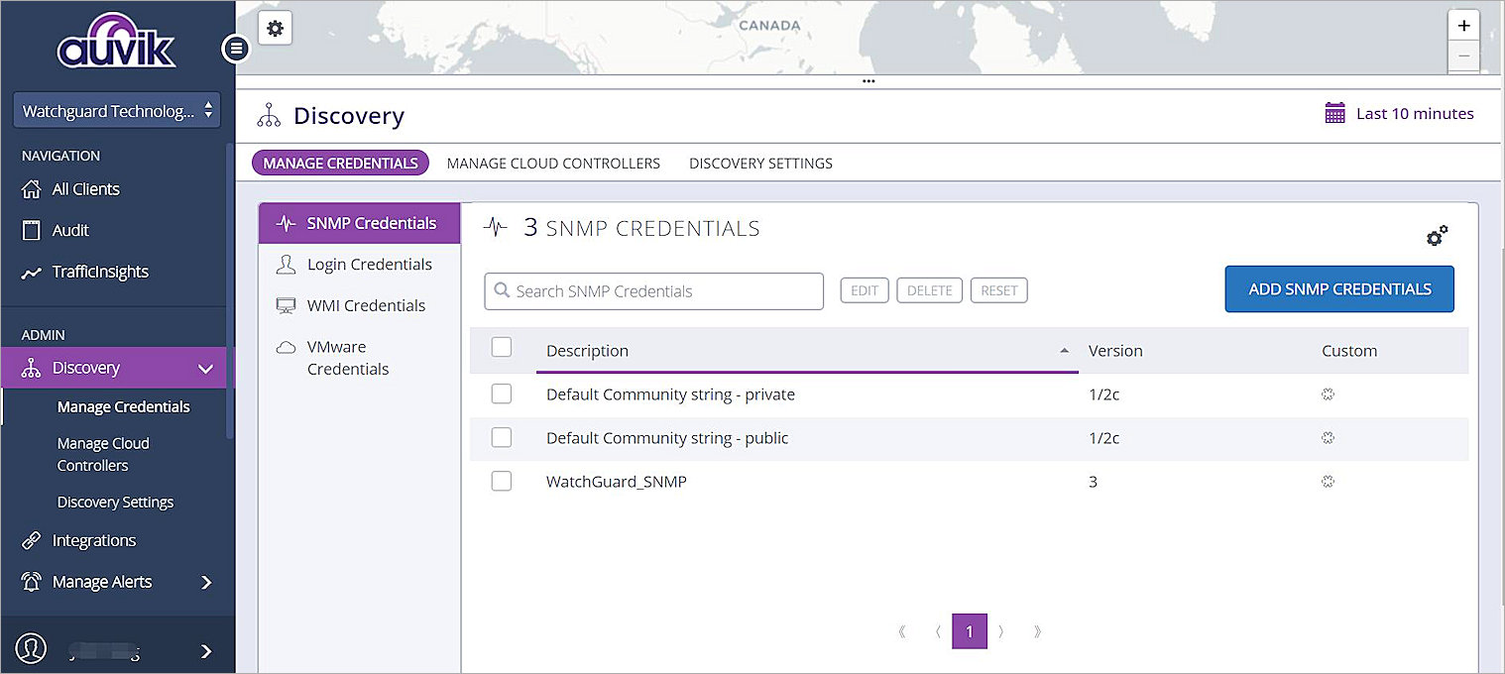Click the sidebar collapse hamburger icon
This screenshot has width=1505, height=674.
coord(236,48)
